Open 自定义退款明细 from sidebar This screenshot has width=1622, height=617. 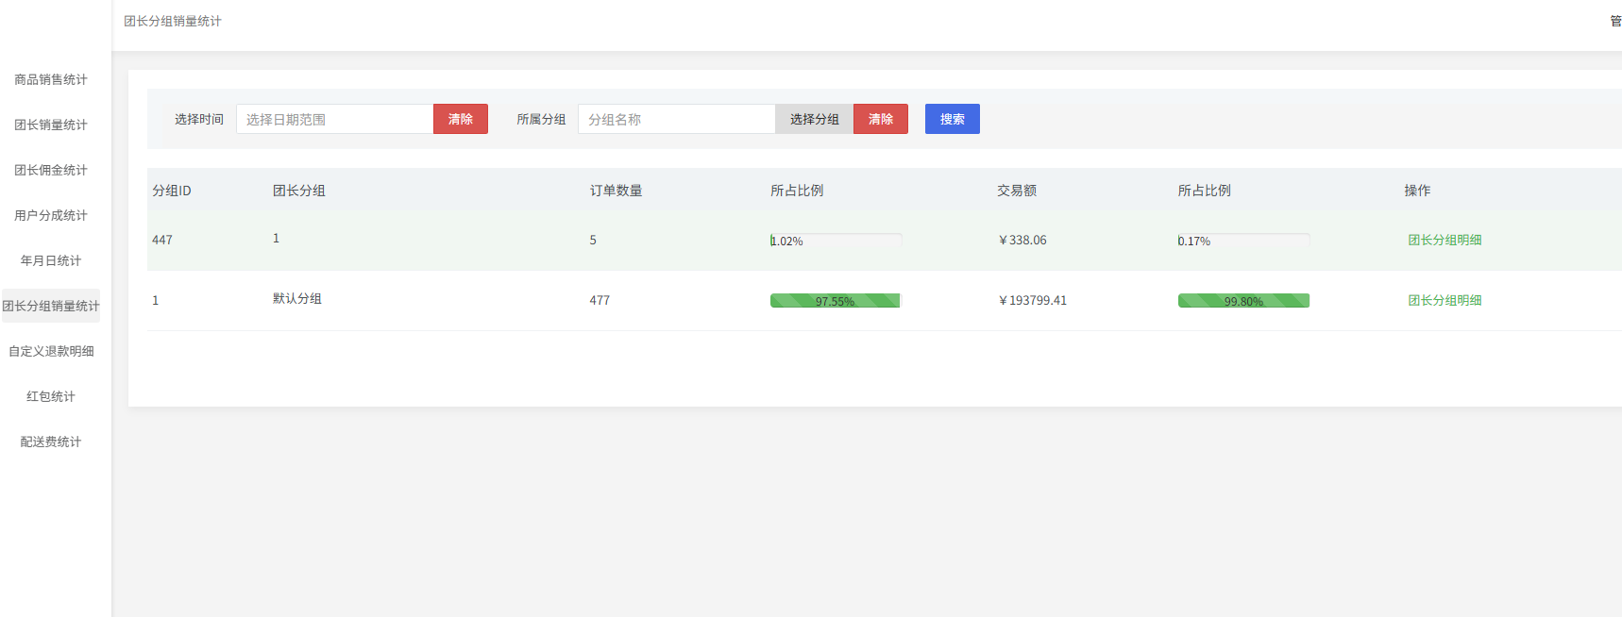coord(51,352)
